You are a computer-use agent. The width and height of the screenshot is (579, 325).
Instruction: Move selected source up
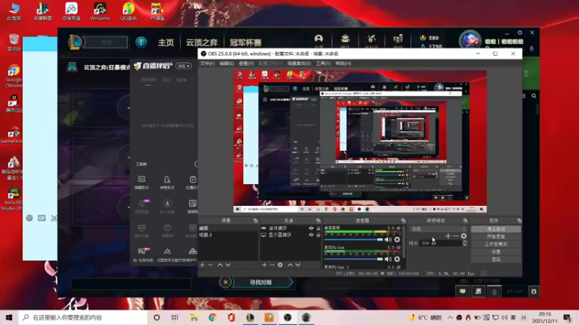pos(290,265)
